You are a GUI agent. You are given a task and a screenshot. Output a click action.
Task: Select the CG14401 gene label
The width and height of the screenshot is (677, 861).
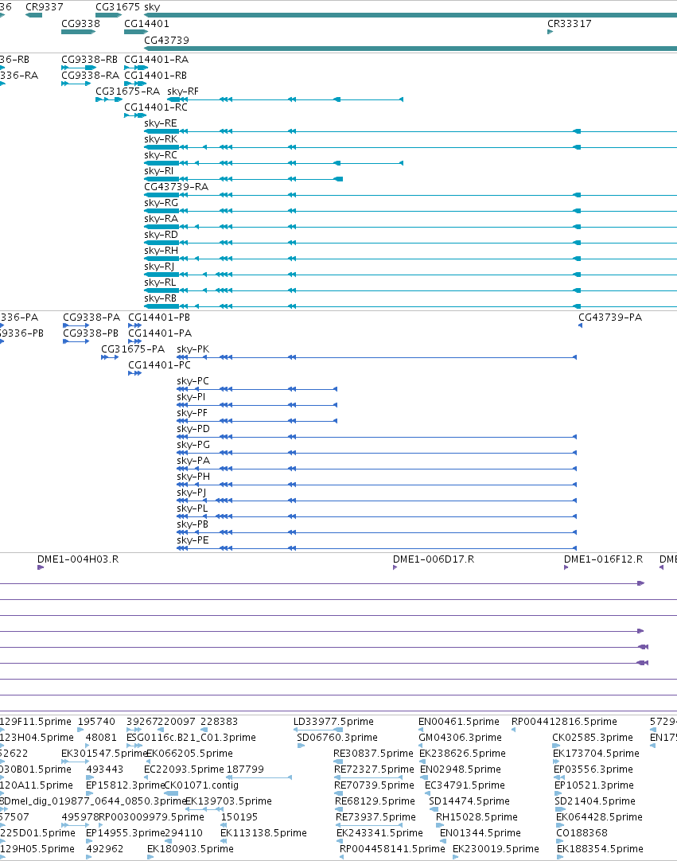[x=146, y=24]
